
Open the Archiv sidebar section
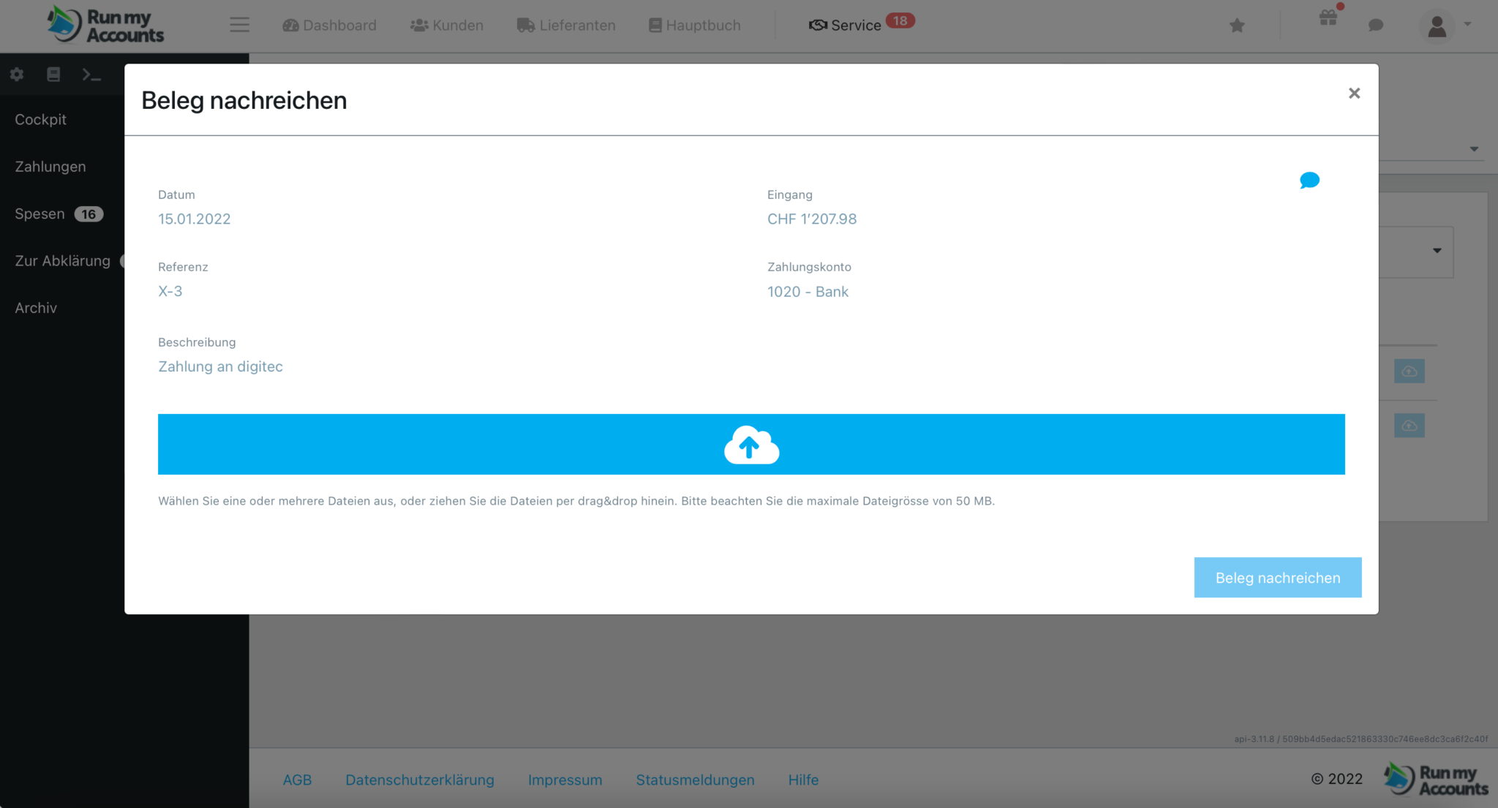pyautogui.click(x=36, y=307)
